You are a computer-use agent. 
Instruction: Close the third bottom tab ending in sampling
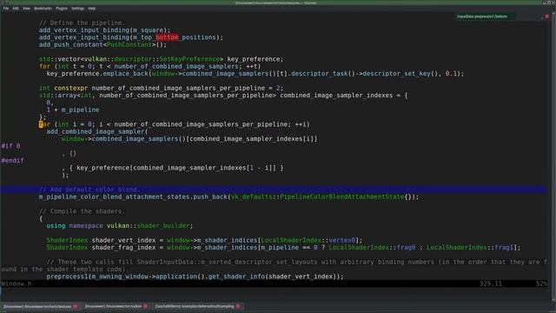pyautogui.click(x=238, y=306)
